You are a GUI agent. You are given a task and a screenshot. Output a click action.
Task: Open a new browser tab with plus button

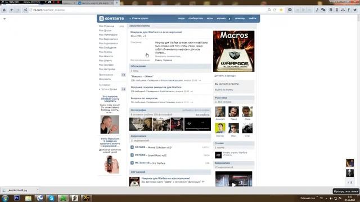pos(117,3)
